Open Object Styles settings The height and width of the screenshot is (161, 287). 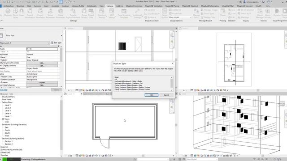(x=16, y=13)
